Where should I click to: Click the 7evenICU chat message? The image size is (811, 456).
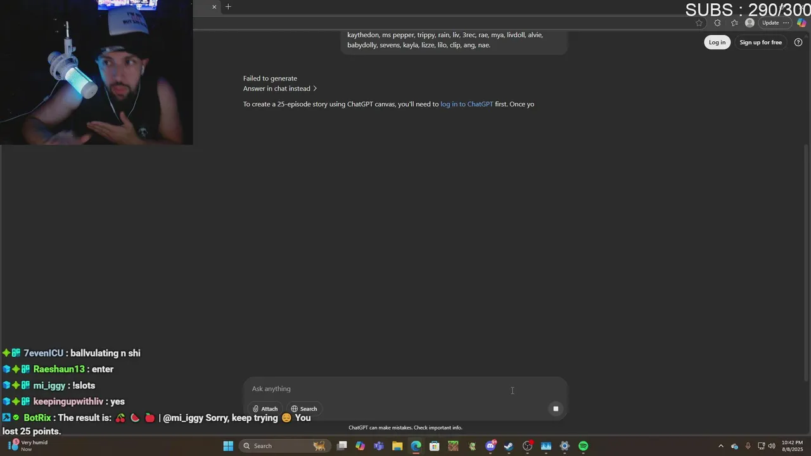coord(72,353)
